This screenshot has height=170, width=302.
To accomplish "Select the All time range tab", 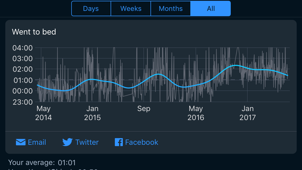I will [x=211, y=8].
